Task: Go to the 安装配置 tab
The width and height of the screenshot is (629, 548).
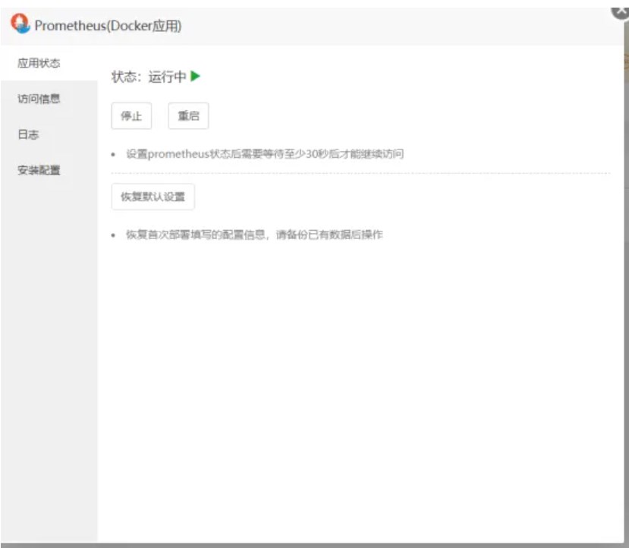Action: point(39,170)
